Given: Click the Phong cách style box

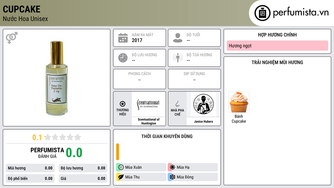Looking at the screenshot, I should pyautogui.click(x=140, y=79).
